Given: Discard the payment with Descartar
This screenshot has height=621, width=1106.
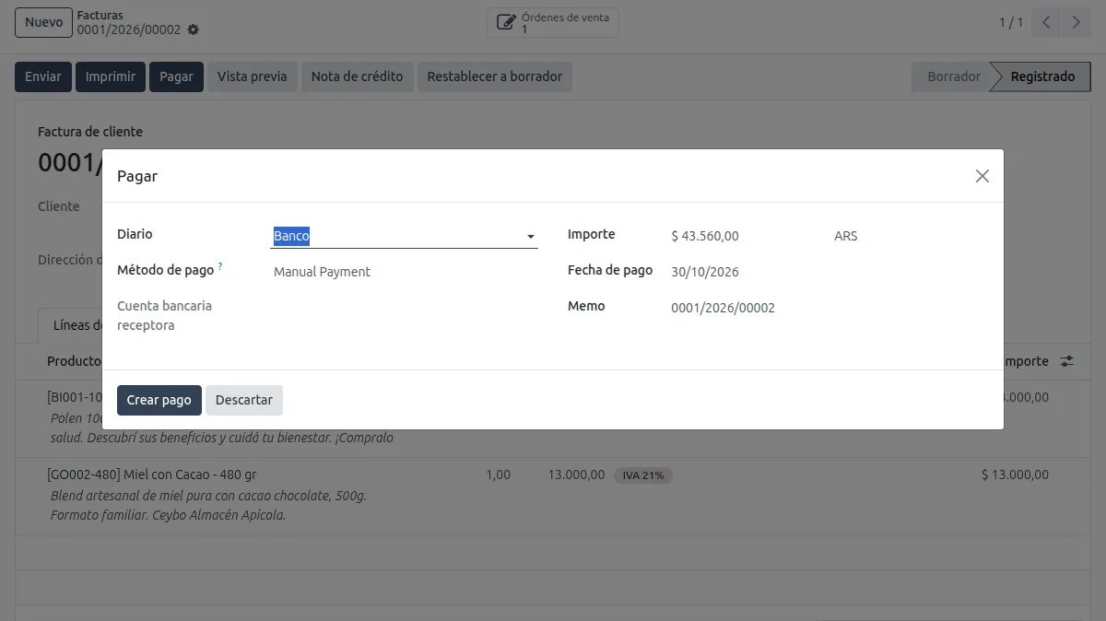Looking at the screenshot, I should (244, 400).
